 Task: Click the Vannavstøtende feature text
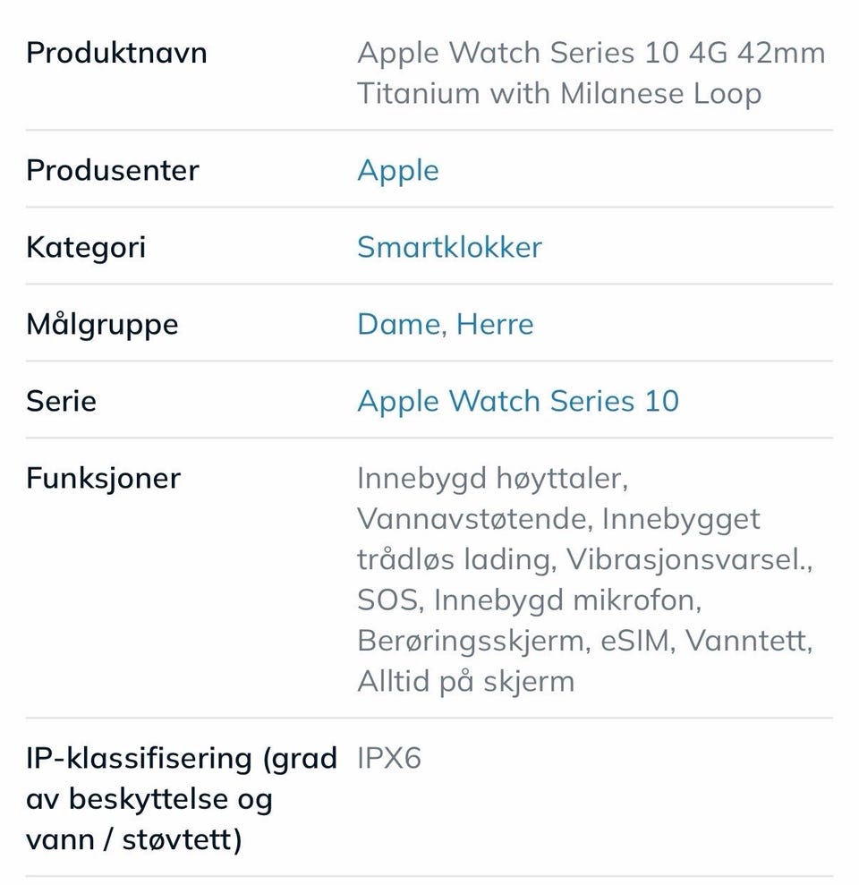pos(474,519)
